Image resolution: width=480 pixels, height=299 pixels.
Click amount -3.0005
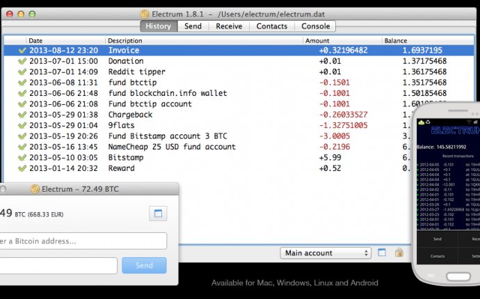[335, 136]
